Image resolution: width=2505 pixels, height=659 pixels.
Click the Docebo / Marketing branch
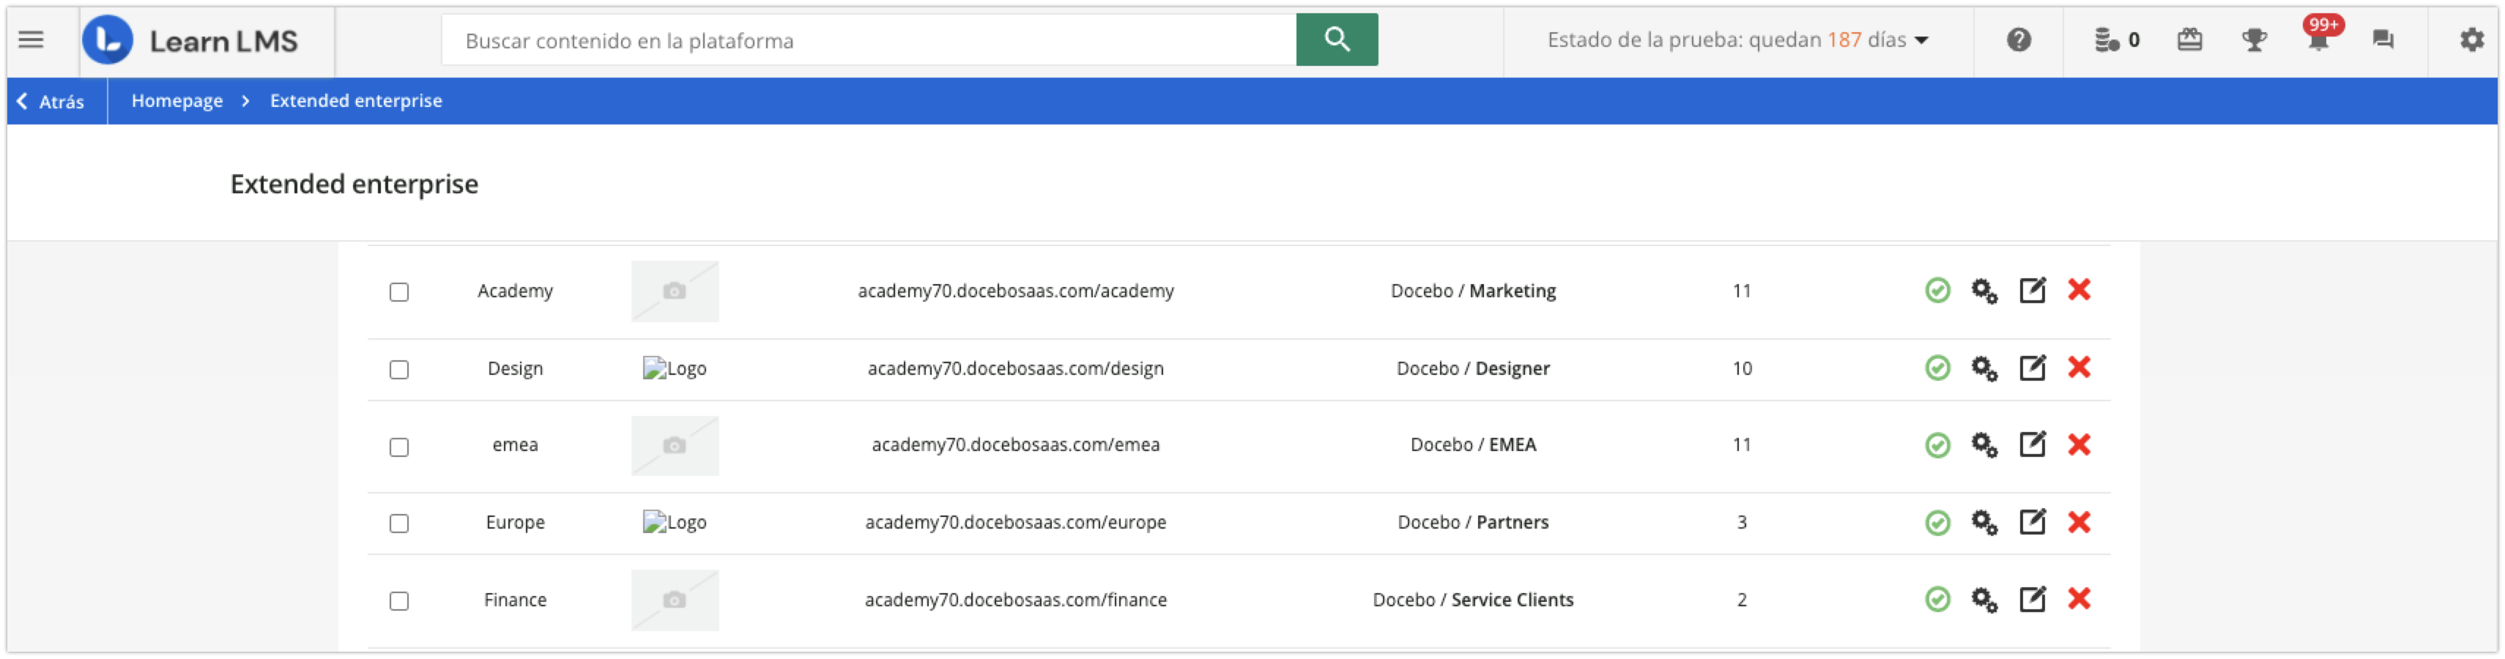click(1472, 291)
